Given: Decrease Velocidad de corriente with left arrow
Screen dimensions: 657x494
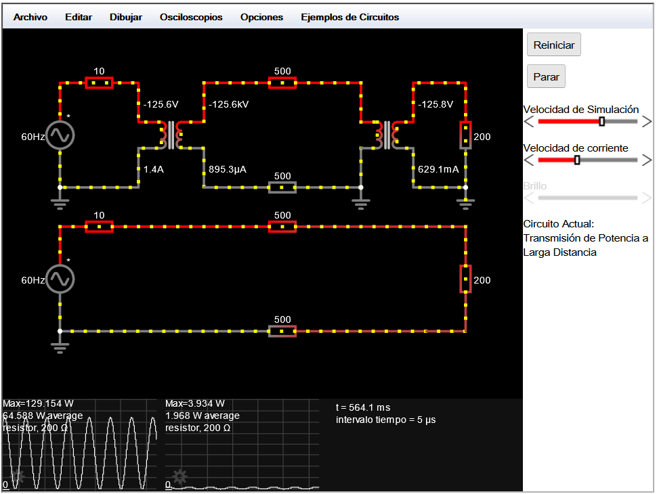Looking at the screenshot, I should [x=529, y=160].
